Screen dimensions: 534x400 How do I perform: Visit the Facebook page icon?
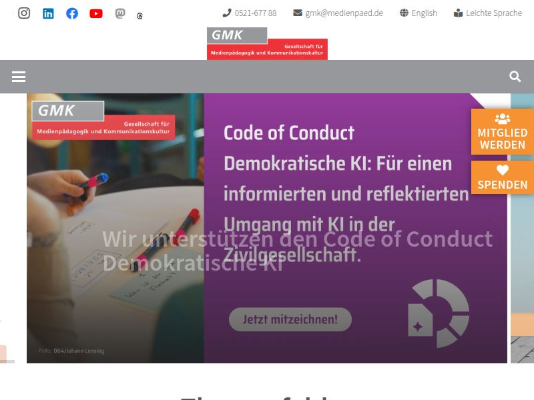point(72,13)
